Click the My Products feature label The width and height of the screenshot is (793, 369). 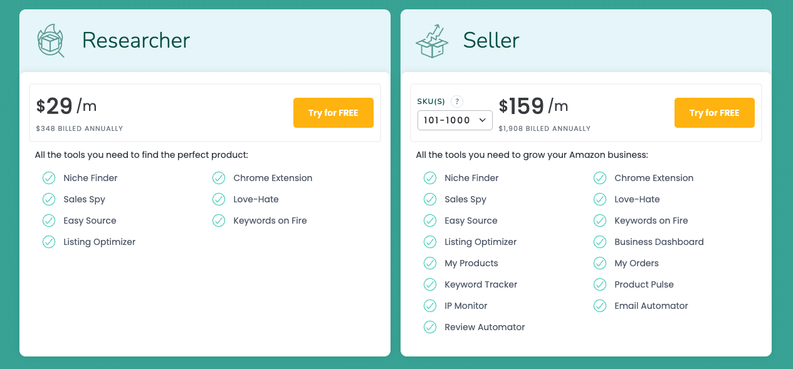(x=471, y=263)
